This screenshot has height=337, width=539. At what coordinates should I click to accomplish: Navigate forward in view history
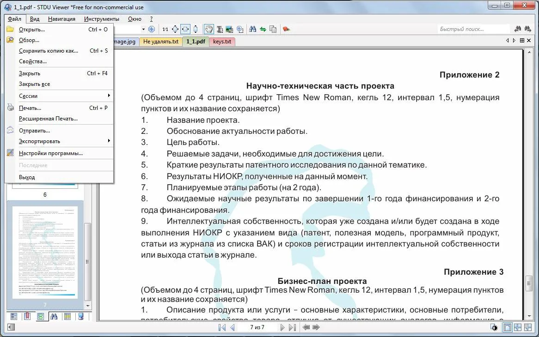tap(316, 327)
